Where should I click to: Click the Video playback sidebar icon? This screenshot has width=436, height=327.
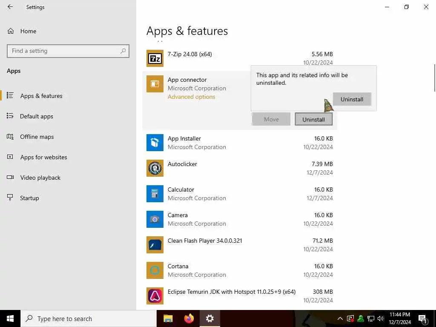tap(10, 178)
